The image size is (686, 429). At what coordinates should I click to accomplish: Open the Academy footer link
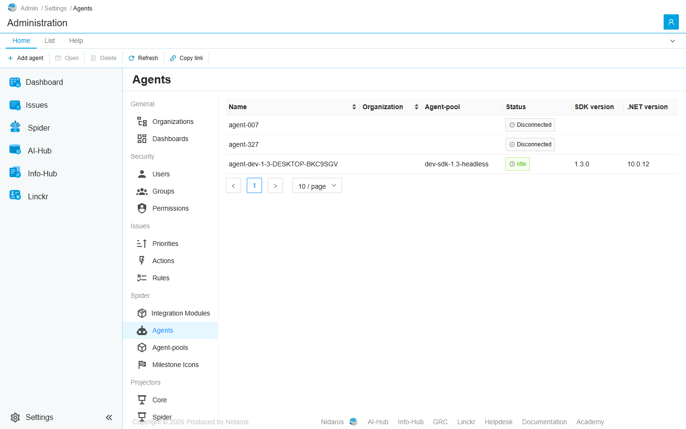tap(590, 422)
